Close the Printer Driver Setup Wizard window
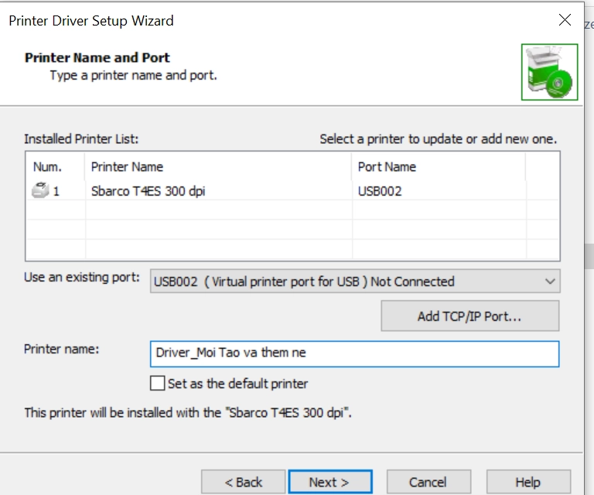 (x=565, y=21)
